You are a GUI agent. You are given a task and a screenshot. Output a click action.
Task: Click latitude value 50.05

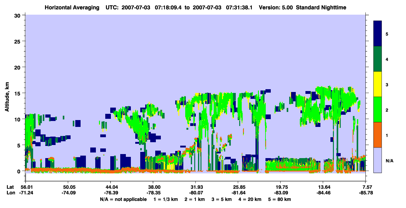(68, 187)
